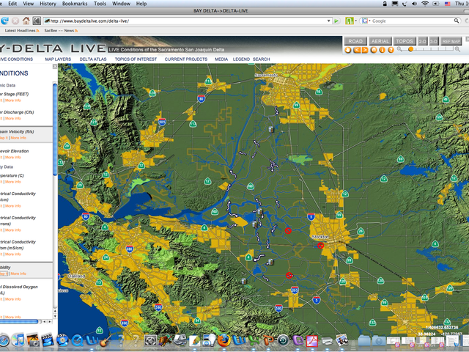Click the volume menu bar icon
This screenshot has width=469, height=352.
414,4
